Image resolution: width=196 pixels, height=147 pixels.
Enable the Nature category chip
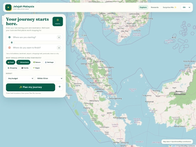pos(37,62)
